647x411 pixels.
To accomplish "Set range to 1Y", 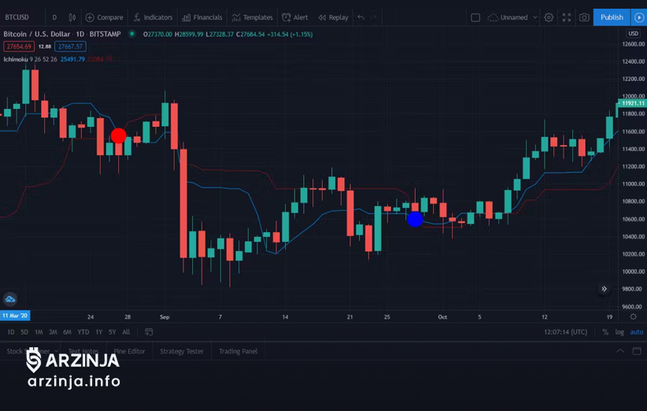I will pyautogui.click(x=99, y=331).
